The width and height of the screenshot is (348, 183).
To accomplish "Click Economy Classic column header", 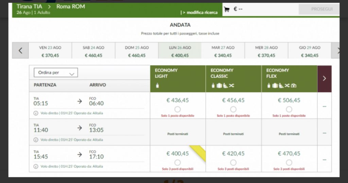I will point(233,79).
